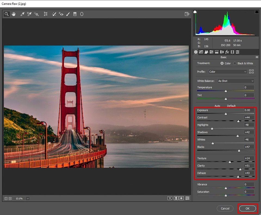Viewport: 261px width, 215px height.
Task: Choose the Adjustment Brush tool
Action: click(x=68, y=14)
